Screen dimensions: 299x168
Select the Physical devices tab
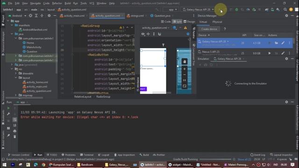(217, 22)
